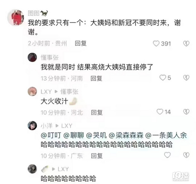
Task: Open username 懂事张 in LXY's reply header
Action: (69, 92)
